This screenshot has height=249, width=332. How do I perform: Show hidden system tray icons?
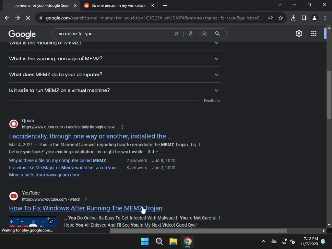[x=264, y=241]
